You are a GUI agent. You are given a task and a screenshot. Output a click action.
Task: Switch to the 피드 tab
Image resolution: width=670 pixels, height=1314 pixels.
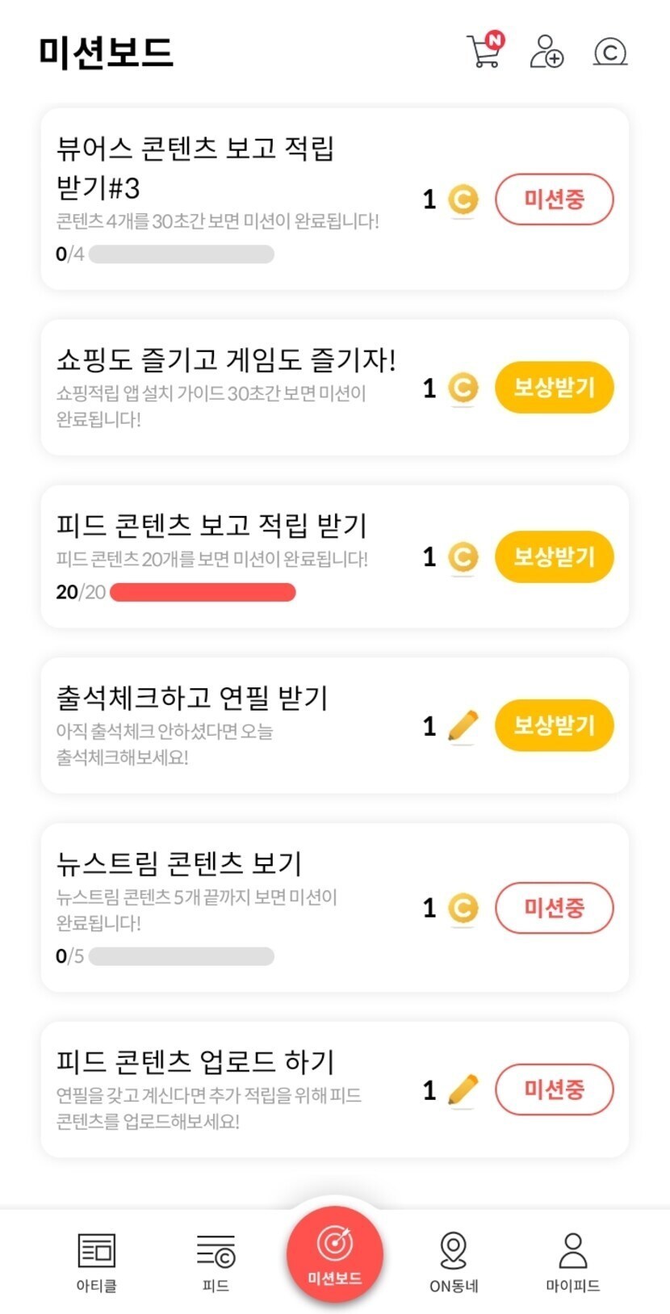tap(216, 1262)
